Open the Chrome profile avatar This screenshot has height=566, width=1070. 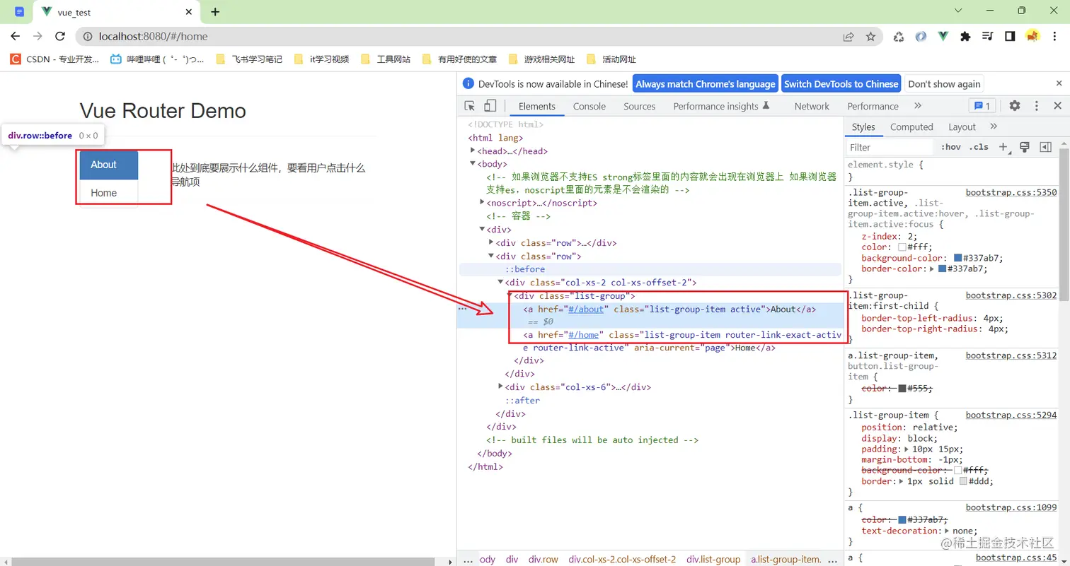click(x=1032, y=37)
